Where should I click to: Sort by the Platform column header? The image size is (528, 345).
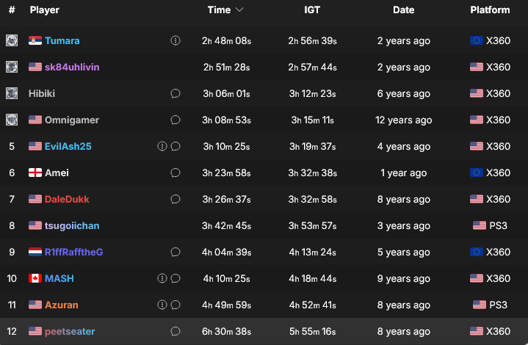(490, 10)
